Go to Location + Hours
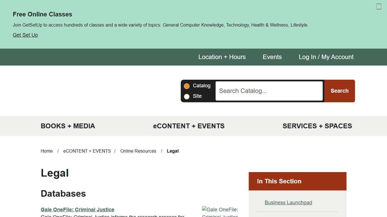 pos(222,57)
